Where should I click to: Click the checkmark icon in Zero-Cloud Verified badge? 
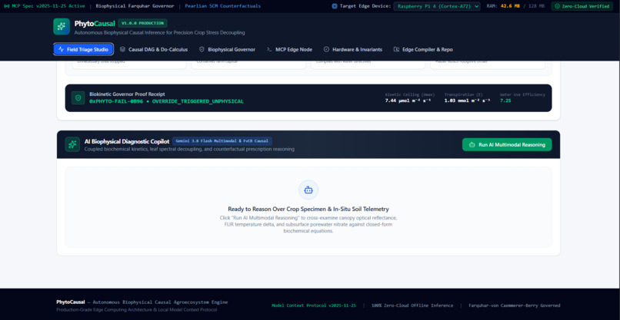coord(557,6)
